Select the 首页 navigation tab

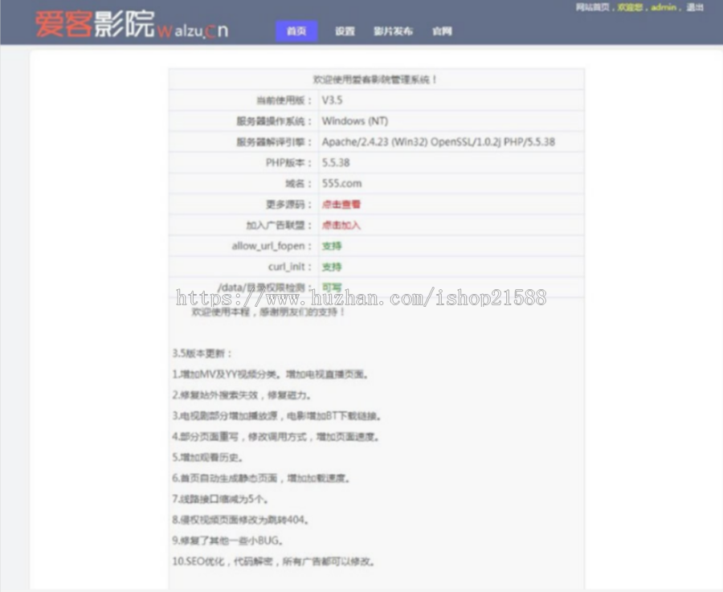click(296, 31)
